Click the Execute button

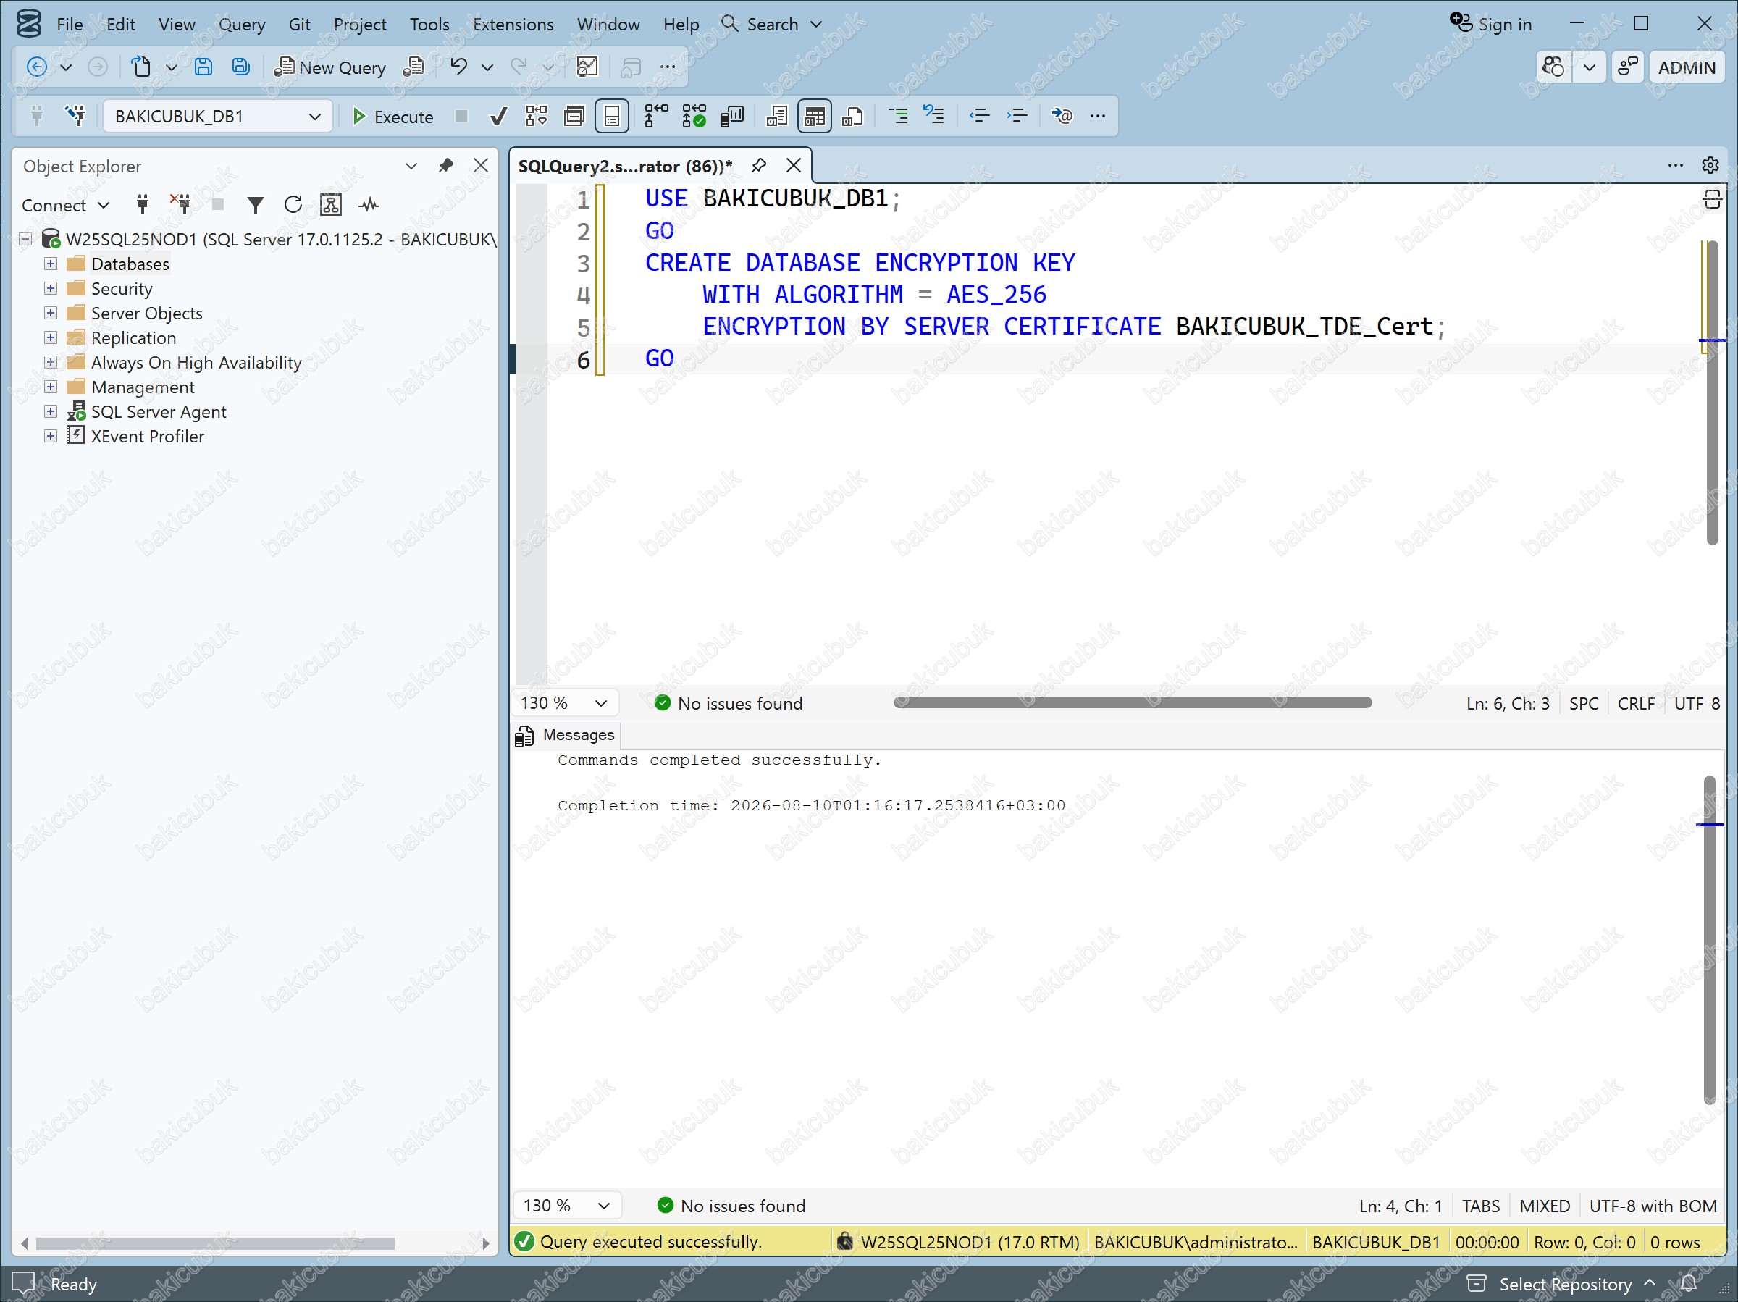coord(392,117)
